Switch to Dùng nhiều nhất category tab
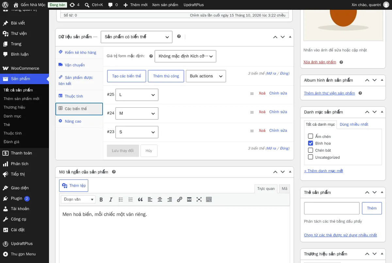Viewport: 392px width, 263px height. tap(354, 124)
